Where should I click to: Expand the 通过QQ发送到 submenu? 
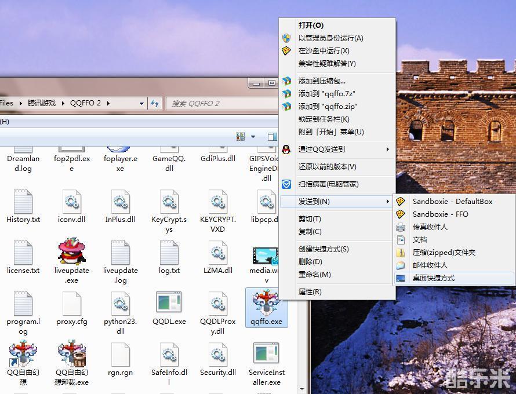tap(337, 149)
